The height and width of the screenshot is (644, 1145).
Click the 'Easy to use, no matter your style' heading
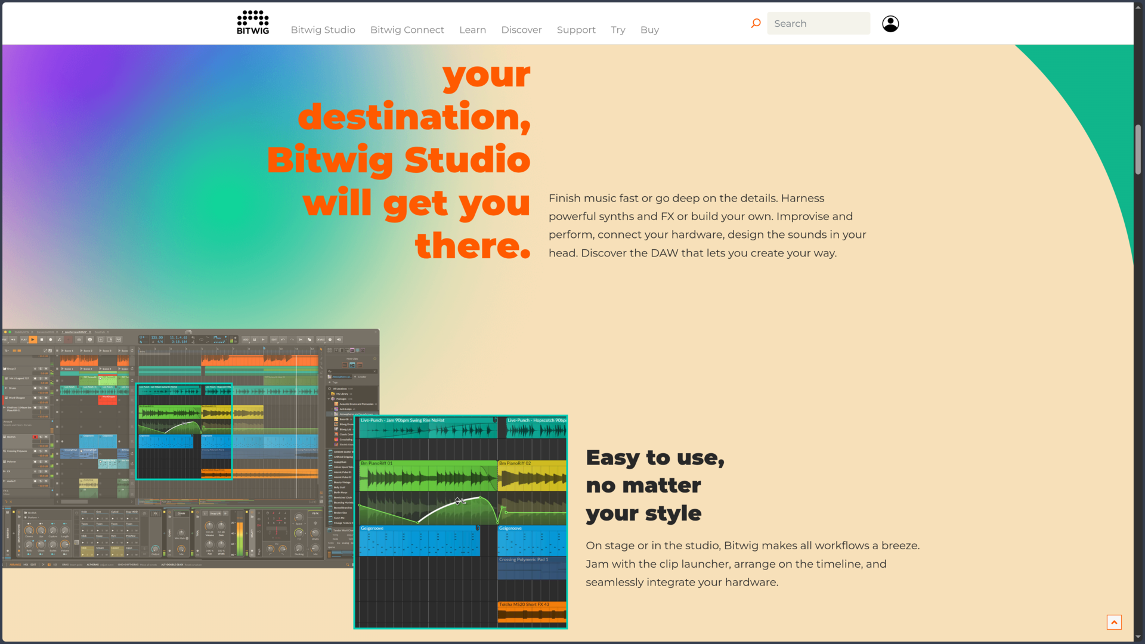click(655, 485)
